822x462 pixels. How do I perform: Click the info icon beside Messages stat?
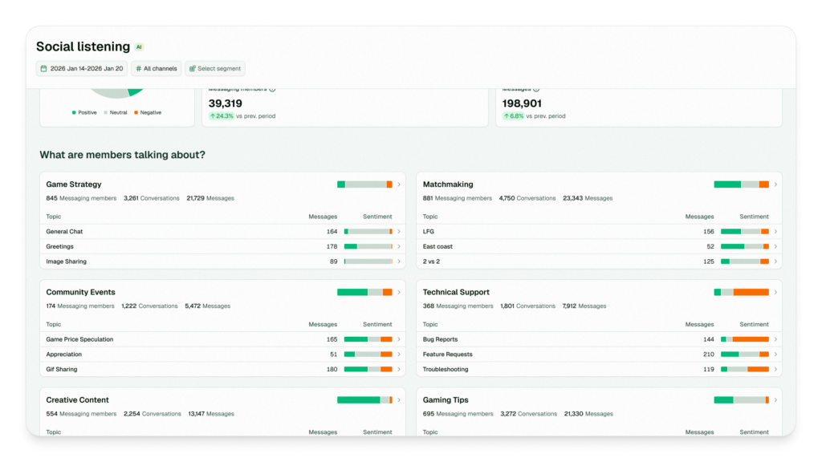click(536, 90)
